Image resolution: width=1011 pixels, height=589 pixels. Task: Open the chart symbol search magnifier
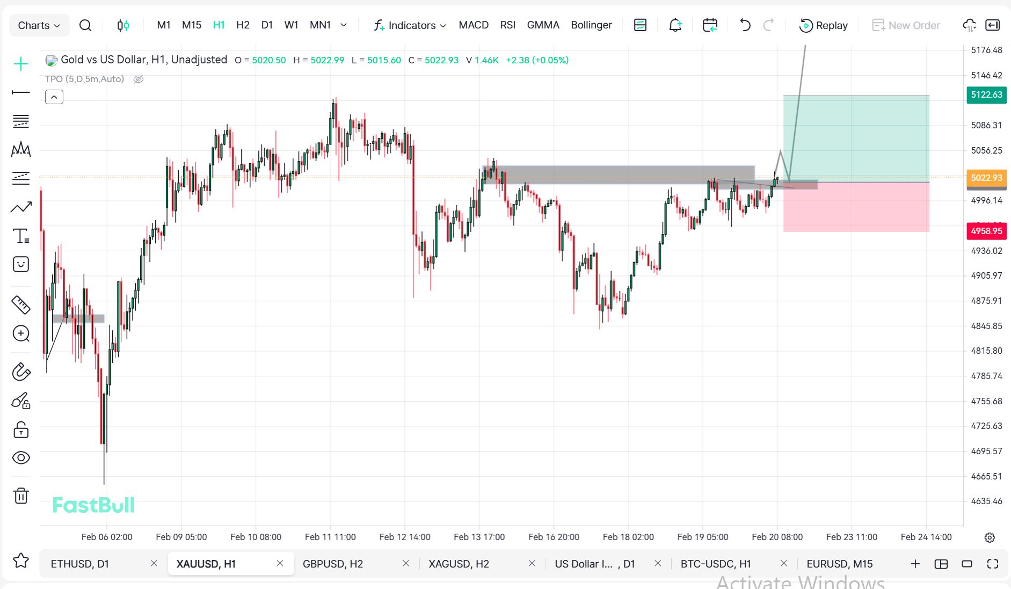[x=85, y=25]
